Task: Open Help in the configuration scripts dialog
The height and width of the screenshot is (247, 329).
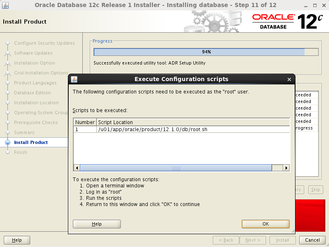Action: pos(97,224)
